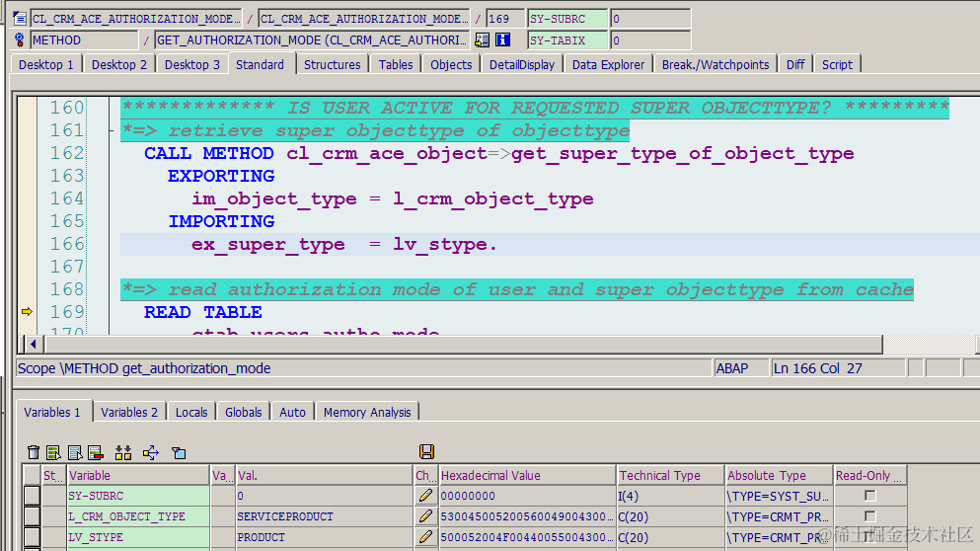This screenshot has height=551, width=980.
Task: Click the line number field showing 169
Action: 505,19
